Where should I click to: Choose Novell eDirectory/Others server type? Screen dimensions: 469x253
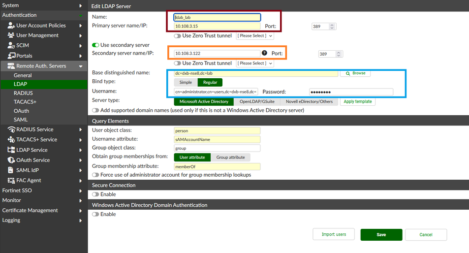click(x=309, y=102)
